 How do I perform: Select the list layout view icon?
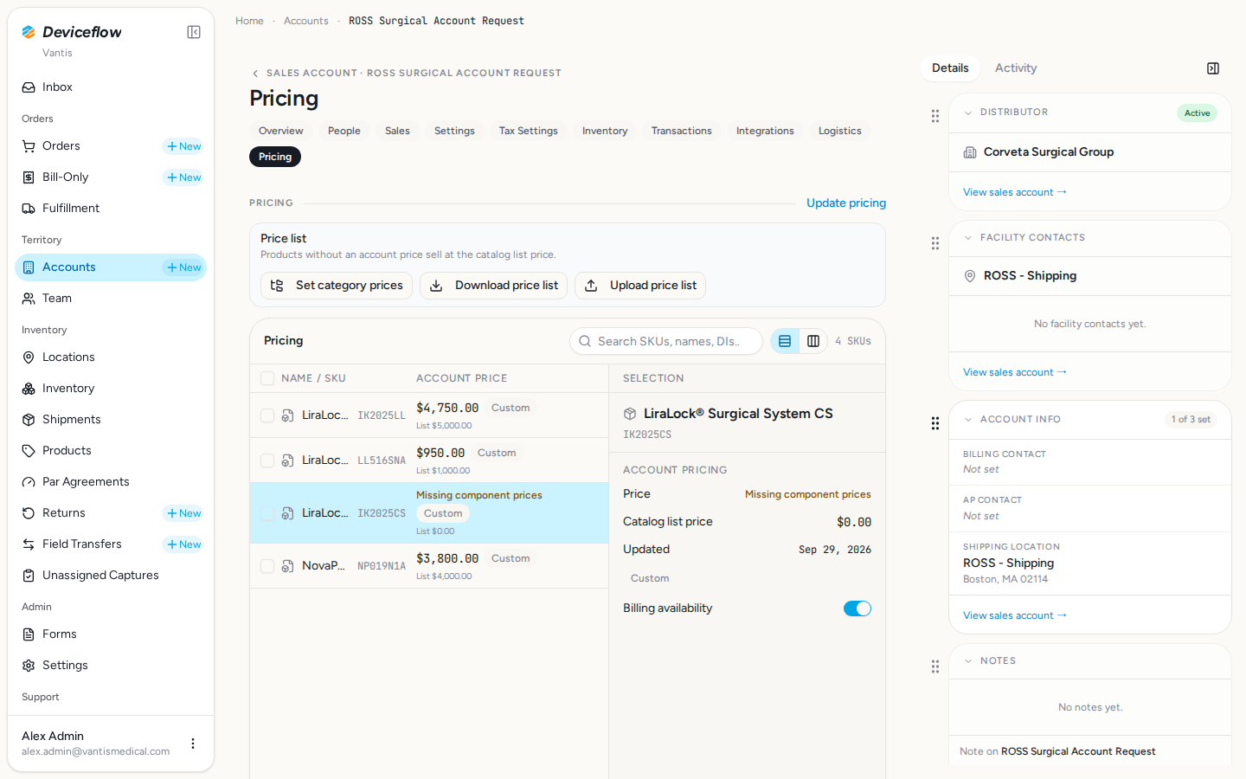[785, 341]
